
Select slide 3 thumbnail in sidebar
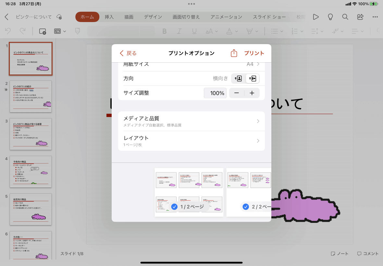coord(31,134)
